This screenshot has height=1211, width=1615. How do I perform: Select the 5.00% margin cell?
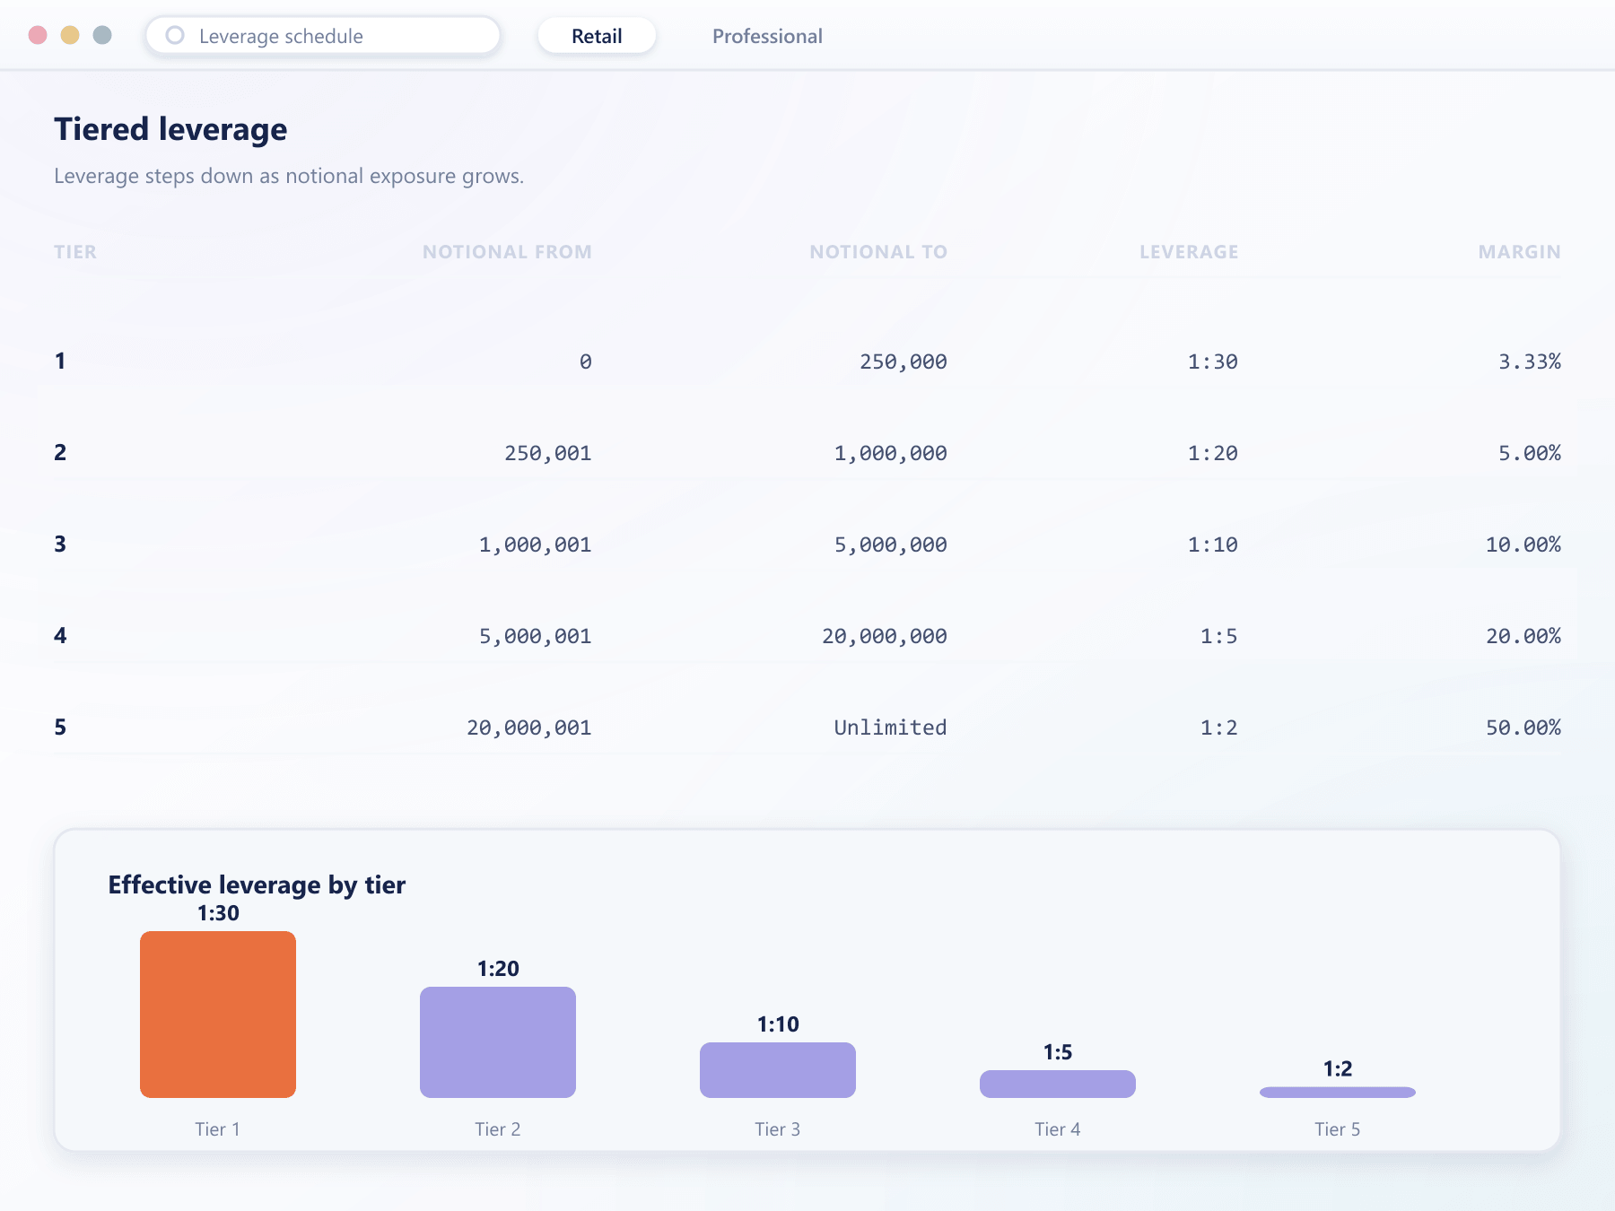(1530, 453)
